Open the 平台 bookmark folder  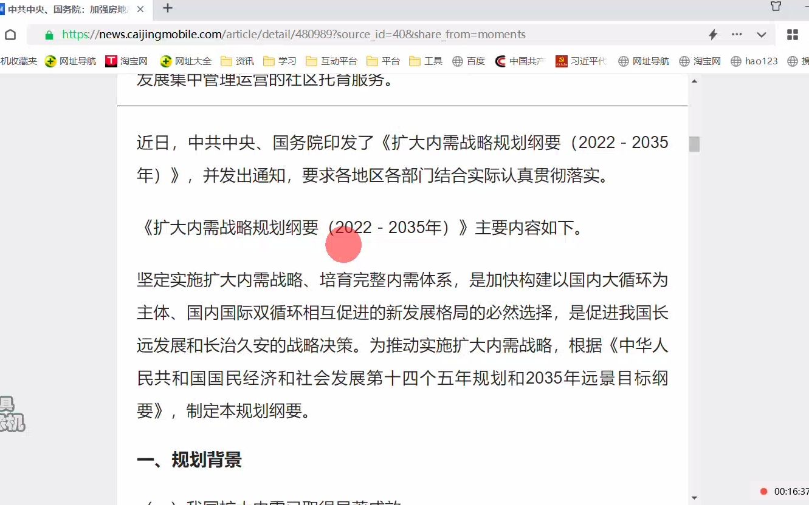pos(384,61)
